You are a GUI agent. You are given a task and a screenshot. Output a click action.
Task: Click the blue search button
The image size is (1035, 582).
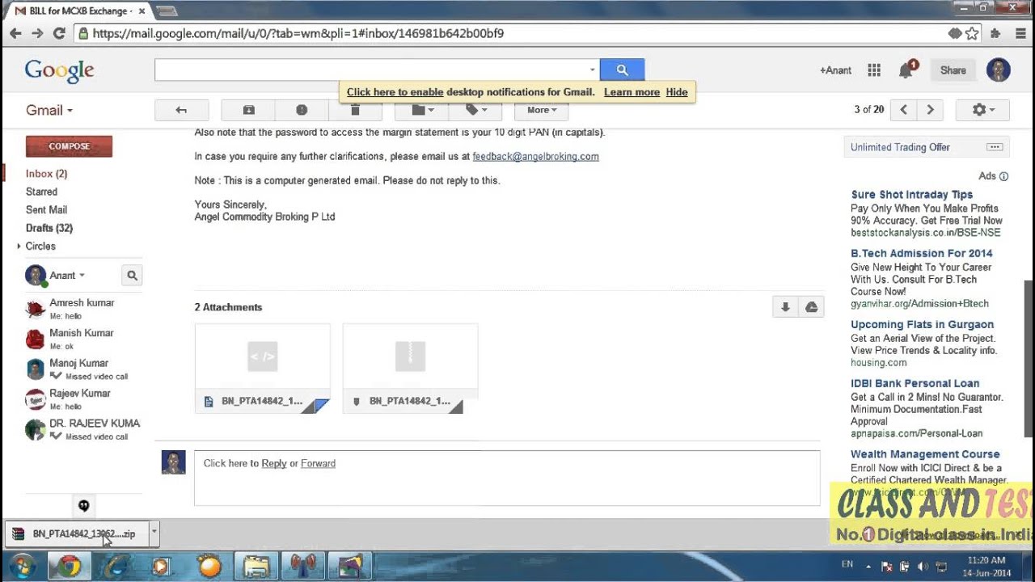point(622,70)
